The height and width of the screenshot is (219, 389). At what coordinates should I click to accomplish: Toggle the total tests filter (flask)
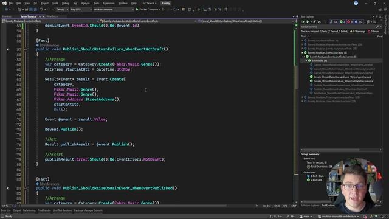point(334,22)
